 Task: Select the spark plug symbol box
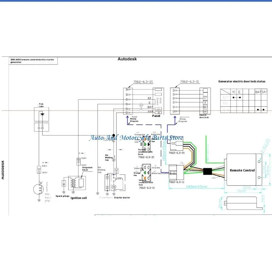coord(64,183)
